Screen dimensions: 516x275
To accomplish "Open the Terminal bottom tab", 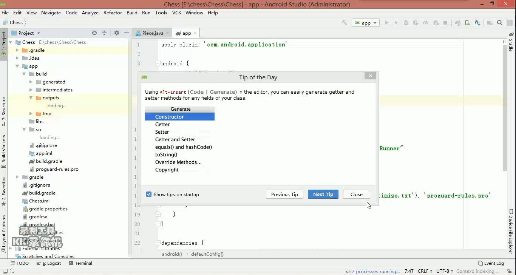I will (80, 263).
